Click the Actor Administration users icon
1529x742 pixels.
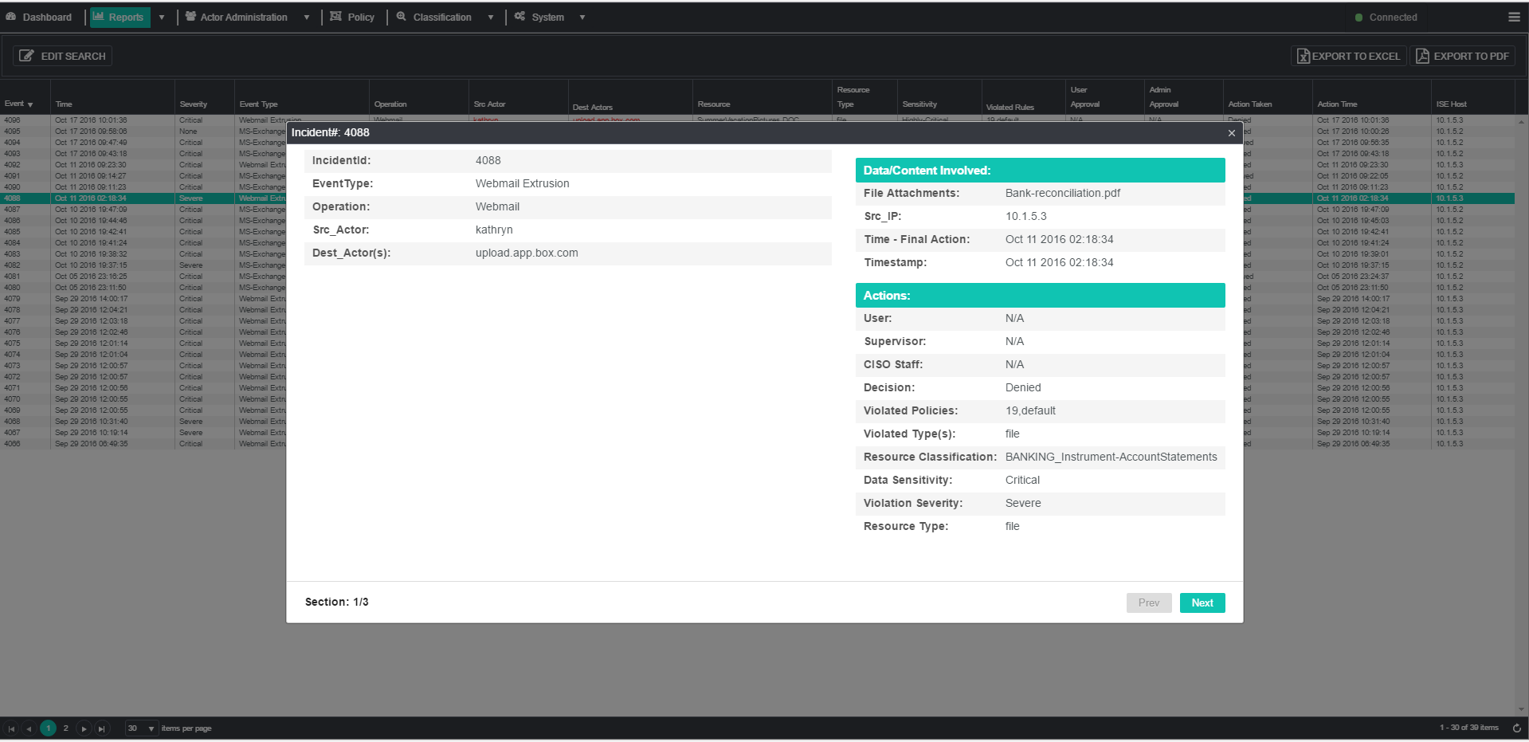[x=190, y=16]
